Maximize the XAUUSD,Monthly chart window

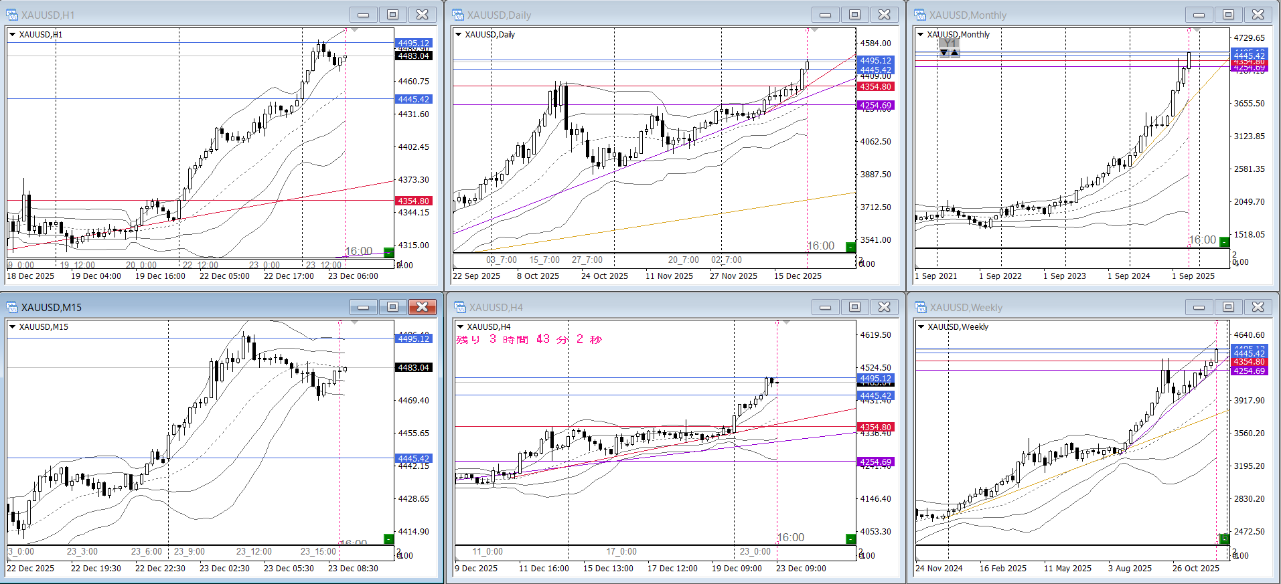[1228, 15]
